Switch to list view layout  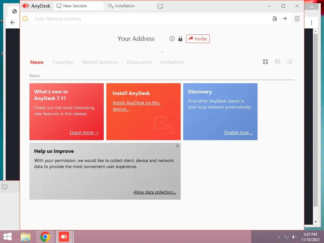click(290, 62)
